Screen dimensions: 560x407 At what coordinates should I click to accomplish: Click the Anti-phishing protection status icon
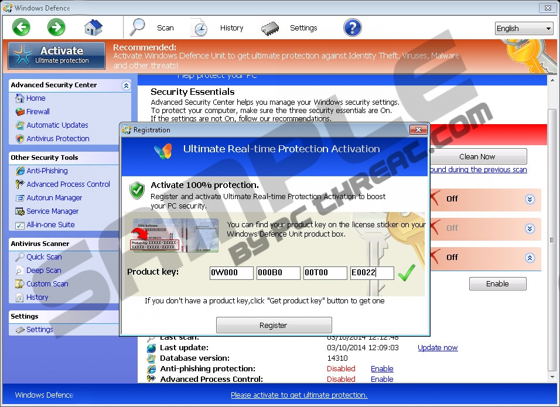point(152,369)
